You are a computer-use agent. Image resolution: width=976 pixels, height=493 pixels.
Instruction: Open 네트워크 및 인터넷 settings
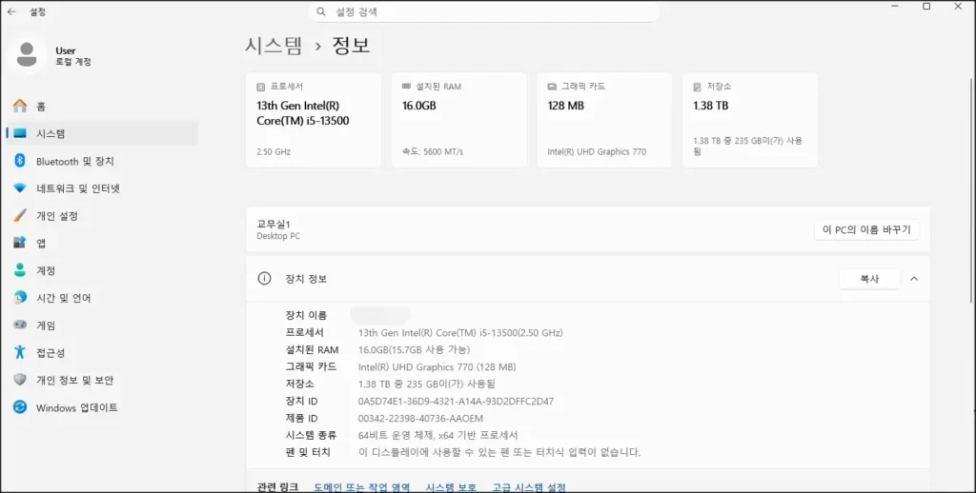[x=102, y=188]
